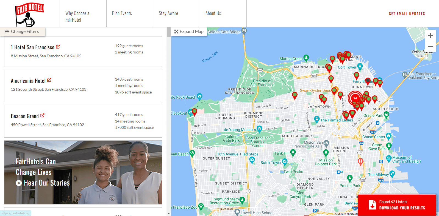Screen dimensions: 439x216
Task: Click FairHotels Can Change Lives banner image
Action: 83,172
